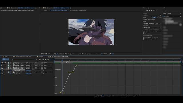Viewport: 183px width, 103px height.
Task: Open the Shortcut dropdown showing Spacebar
Action: (x=151, y=15)
